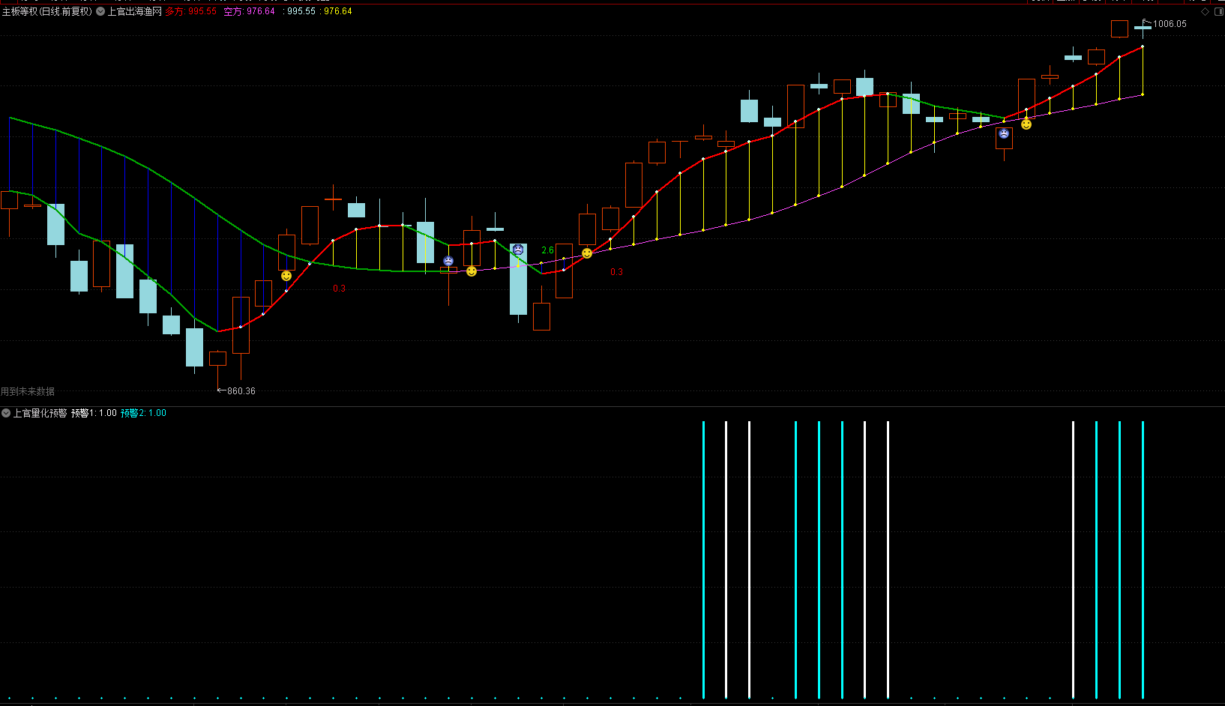
Task: Click the 860.36 low price label
Action: tap(241, 391)
